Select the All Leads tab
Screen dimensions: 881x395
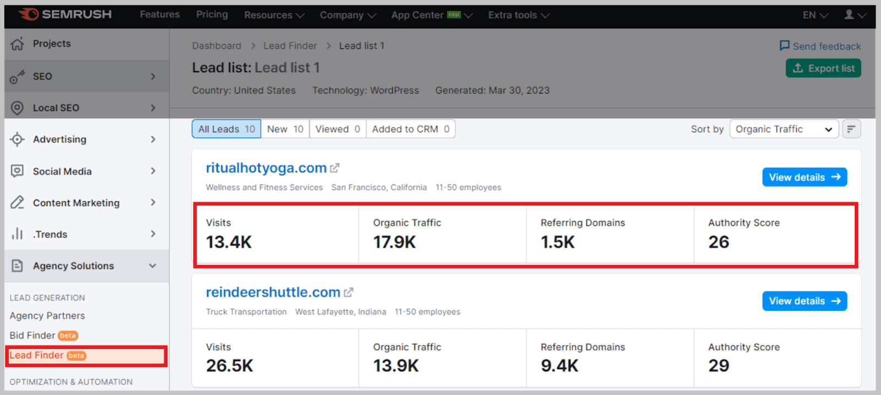pyautogui.click(x=226, y=129)
